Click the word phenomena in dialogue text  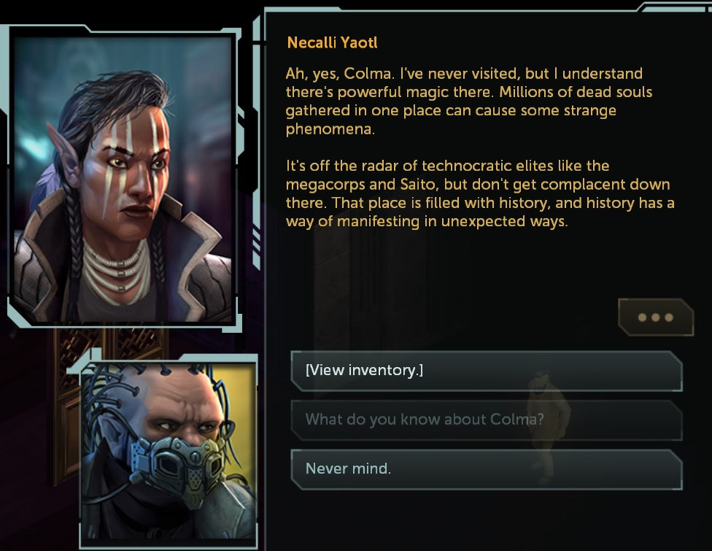tap(330, 129)
